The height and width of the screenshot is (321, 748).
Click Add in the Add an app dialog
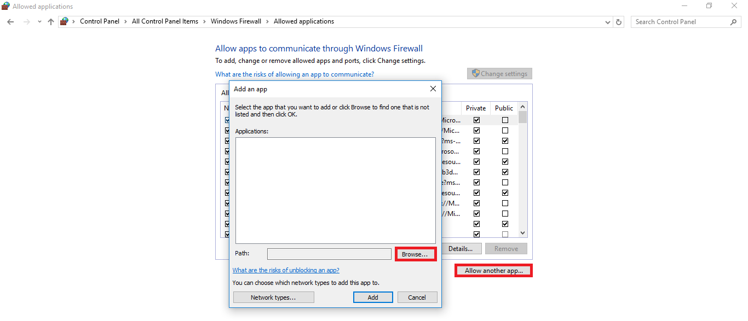[x=373, y=297]
